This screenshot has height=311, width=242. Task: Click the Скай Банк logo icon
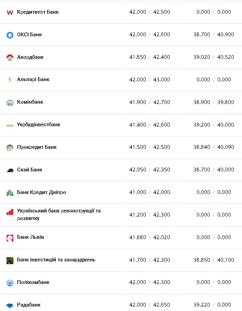[10, 170]
